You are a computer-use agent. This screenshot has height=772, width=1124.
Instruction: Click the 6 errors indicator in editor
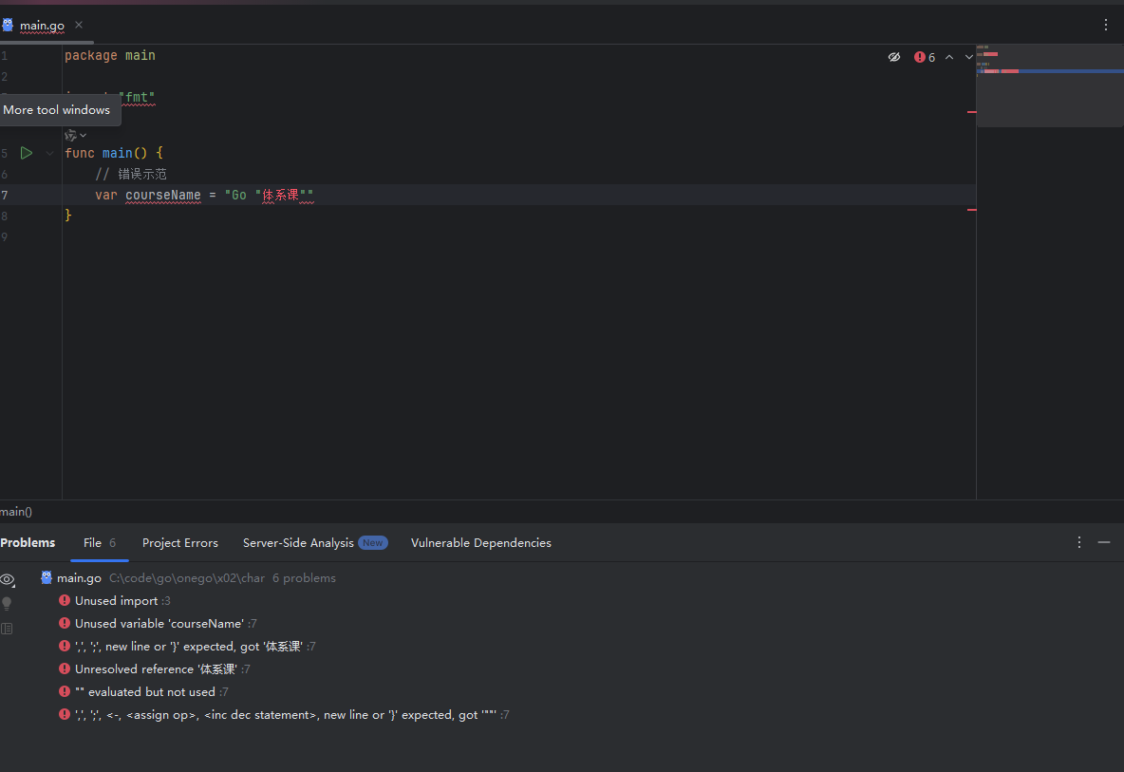(x=925, y=57)
